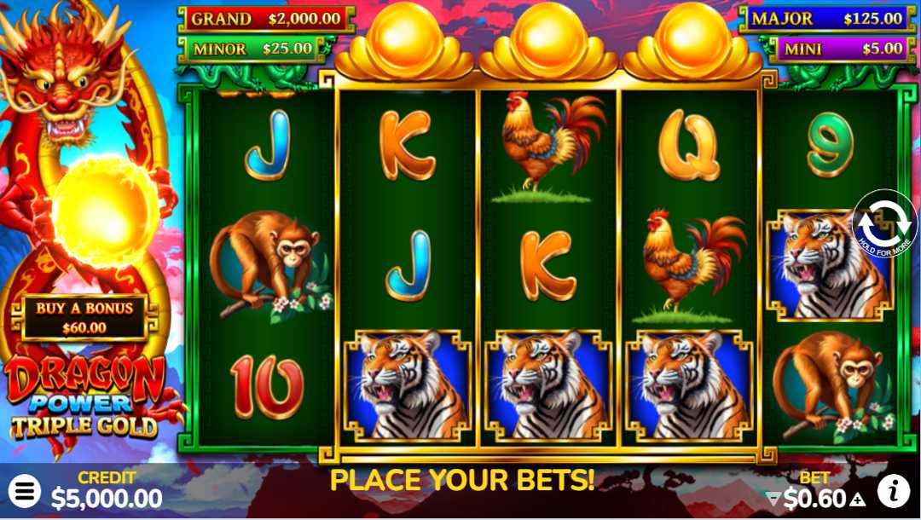Image resolution: width=921 pixels, height=520 pixels.
Task: Click the monkey symbol on first reel
Action: [x=269, y=264]
